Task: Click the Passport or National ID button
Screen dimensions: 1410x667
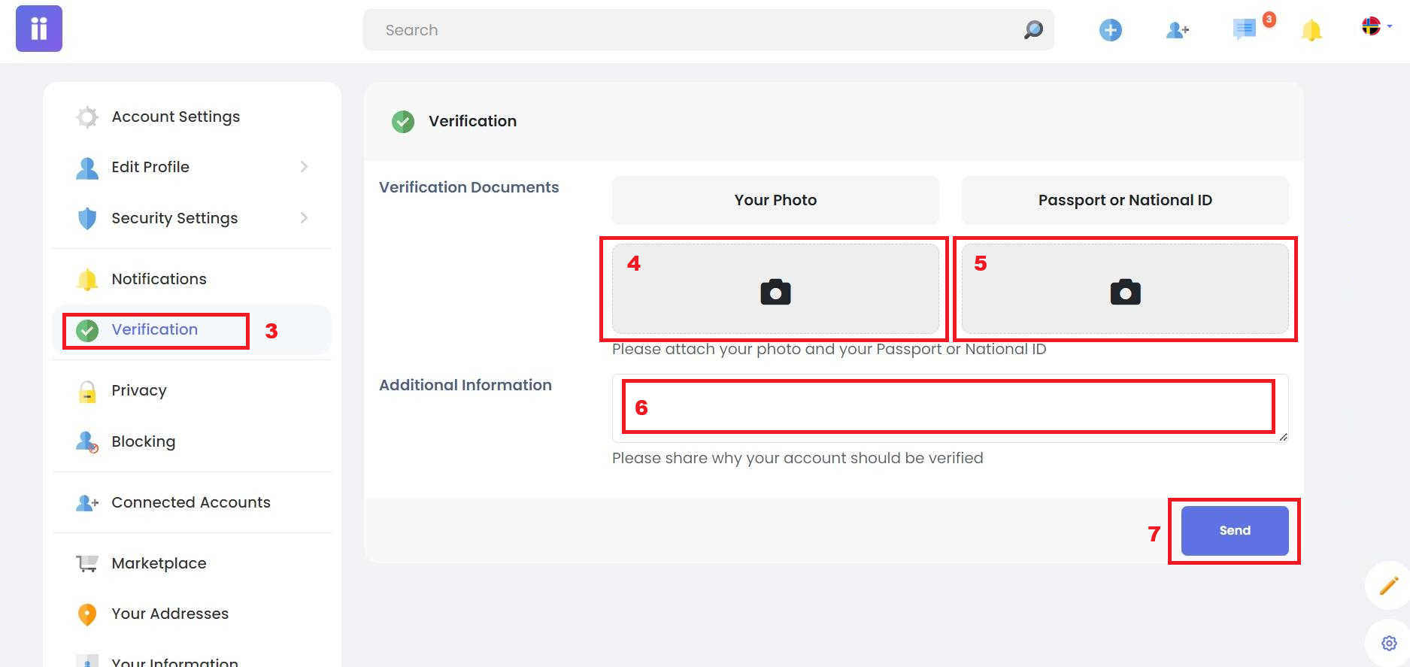Action: click(x=1125, y=200)
